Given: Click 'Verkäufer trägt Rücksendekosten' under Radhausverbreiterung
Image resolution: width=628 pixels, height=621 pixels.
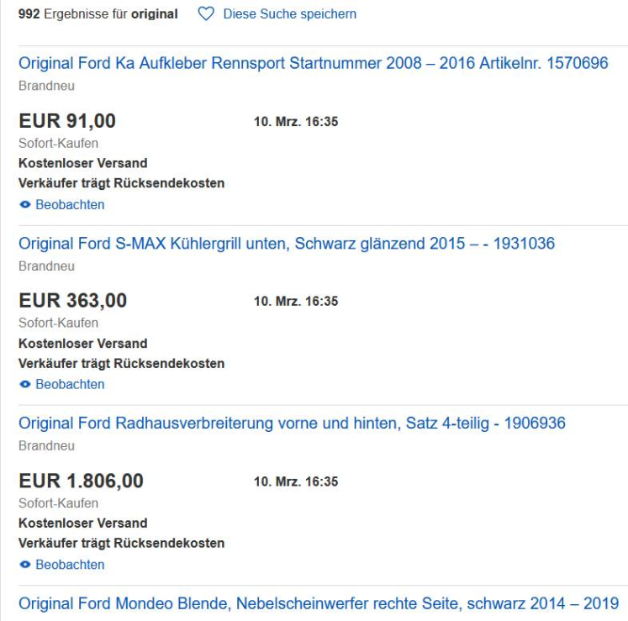Looking at the screenshot, I should pos(121,544).
